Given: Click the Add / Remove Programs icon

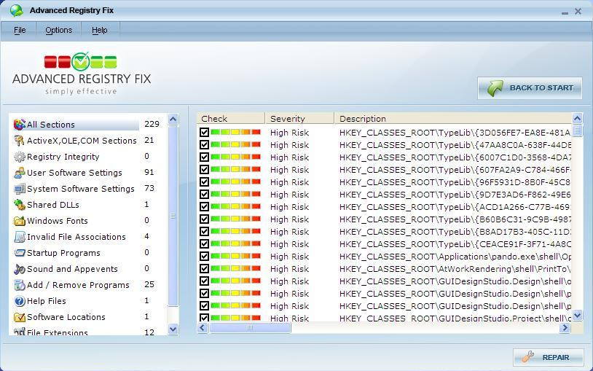Looking at the screenshot, I should click(x=19, y=285).
